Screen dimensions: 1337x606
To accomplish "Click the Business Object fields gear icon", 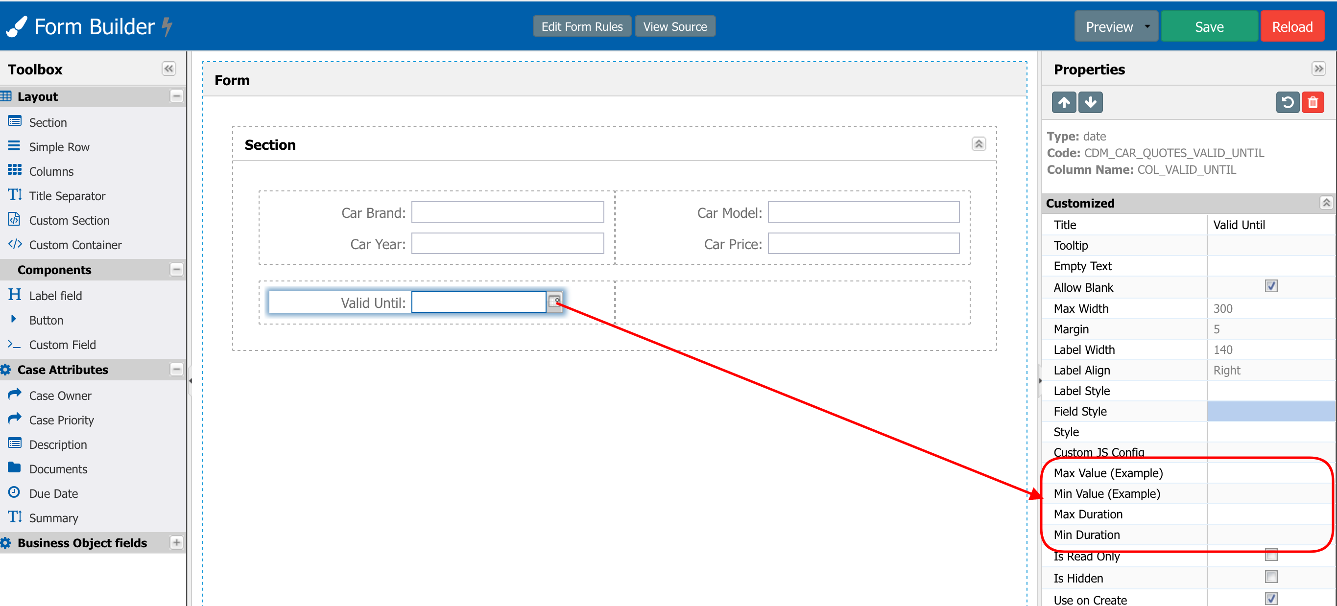I will (6, 543).
